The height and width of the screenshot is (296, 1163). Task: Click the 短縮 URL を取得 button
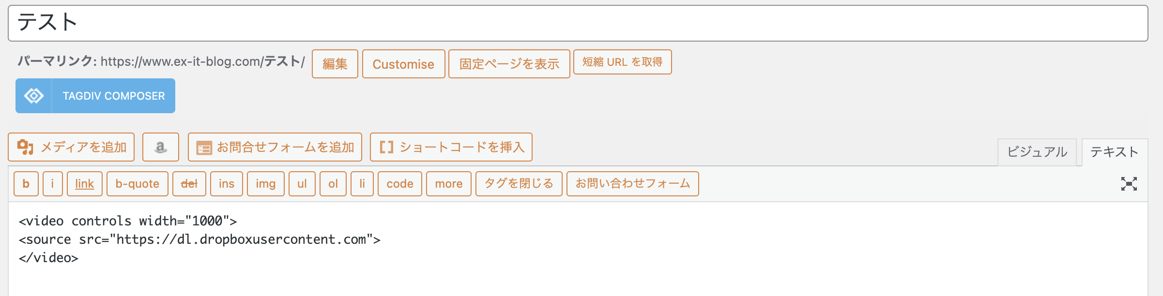[623, 62]
